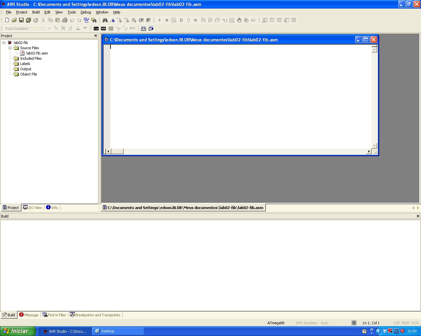Click the Cut scissors icon

coord(43,20)
